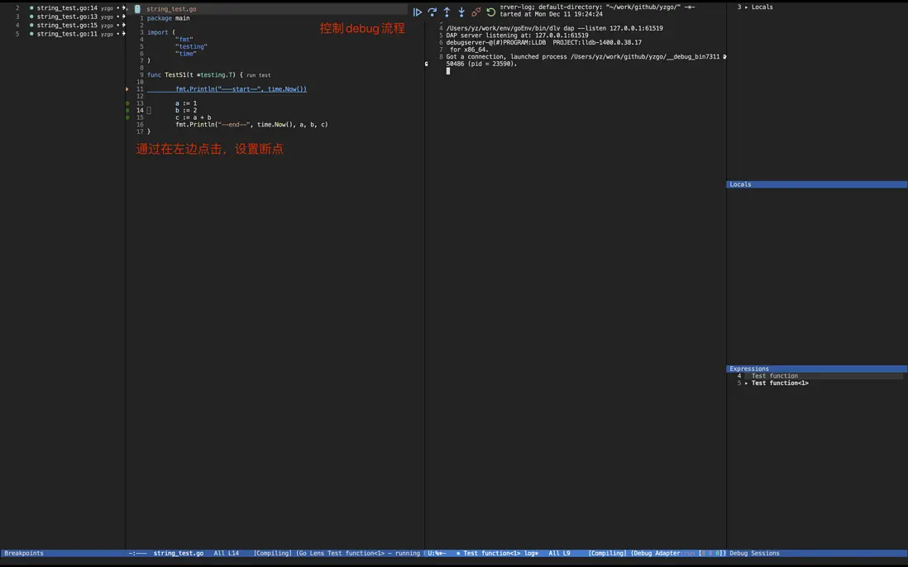The width and height of the screenshot is (908, 567).
Task: Click the red Disconnect debugger icon
Action: point(476,12)
